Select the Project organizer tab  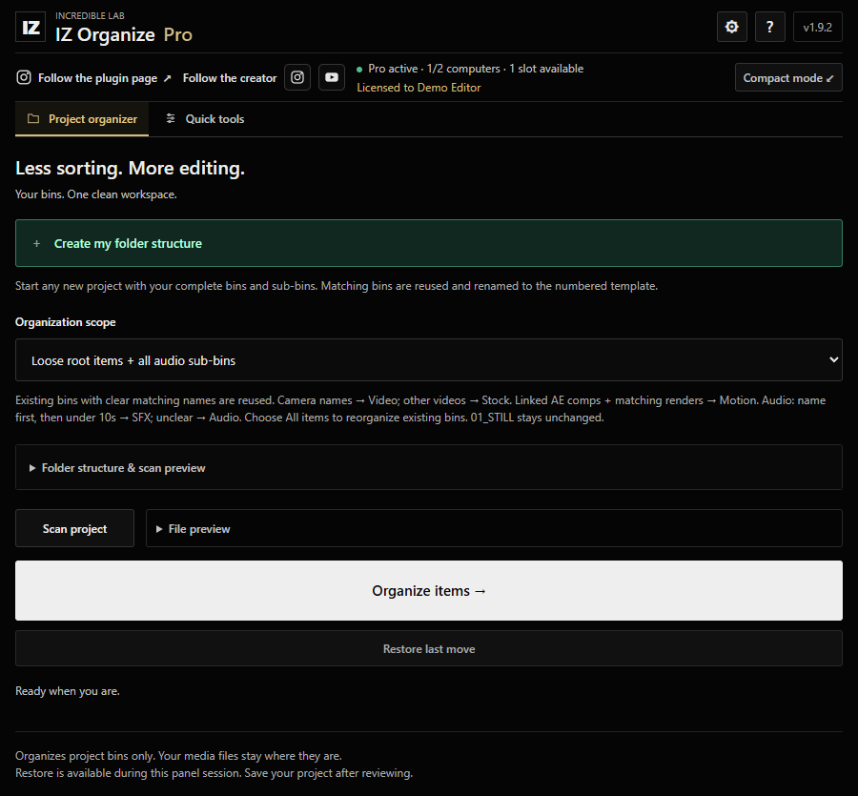(x=82, y=119)
